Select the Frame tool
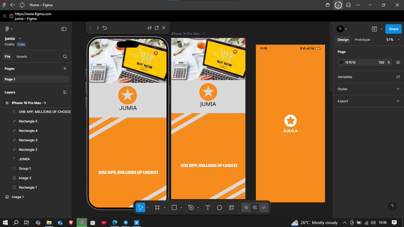Screen dimensions: 404x227 157,207
